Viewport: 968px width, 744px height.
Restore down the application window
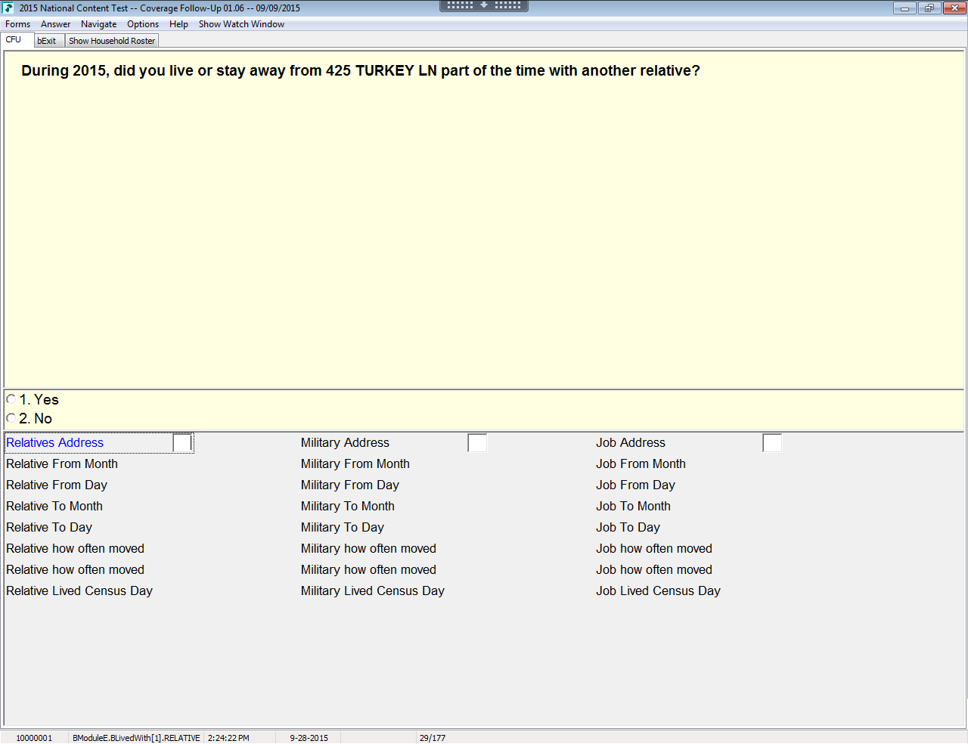coord(929,8)
